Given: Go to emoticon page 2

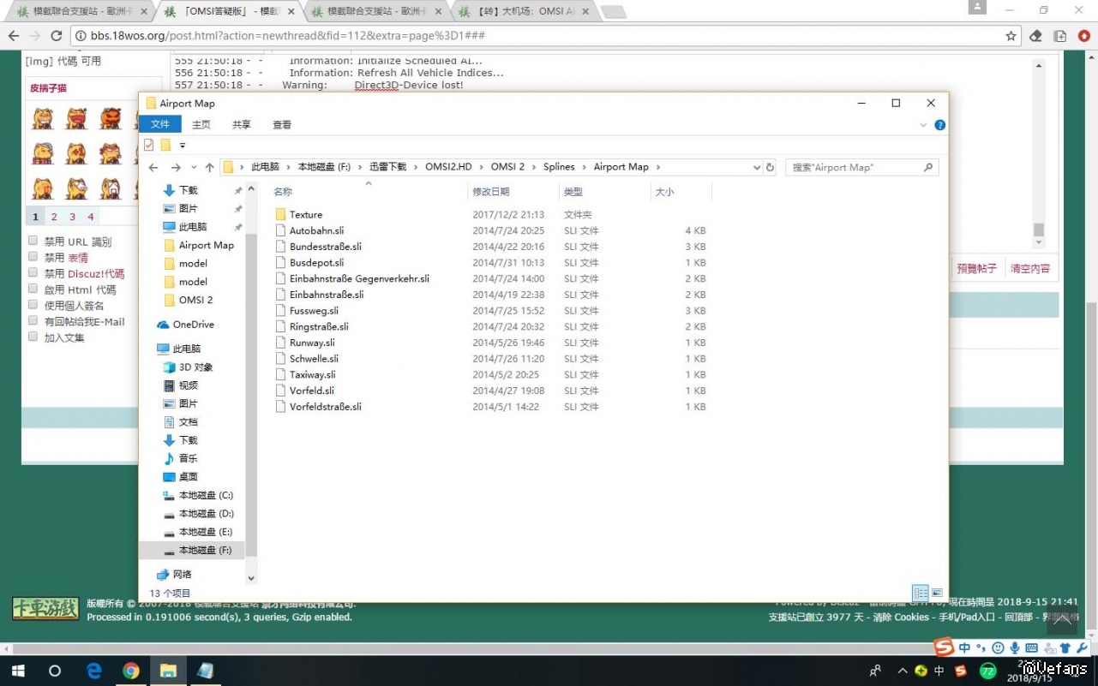Looking at the screenshot, I should (x=53, y=217).
